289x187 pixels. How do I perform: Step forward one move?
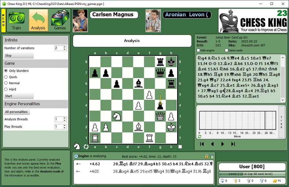click(222, 144)
